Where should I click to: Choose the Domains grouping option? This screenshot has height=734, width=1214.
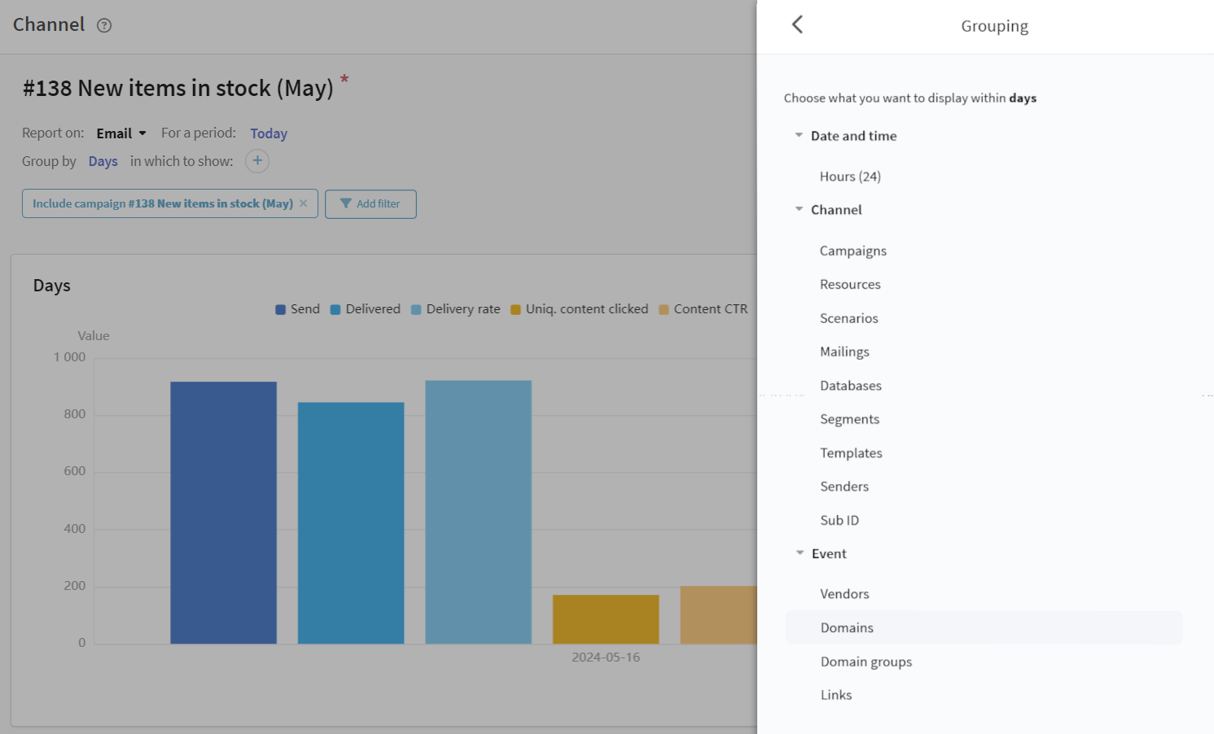coord(847,627)
